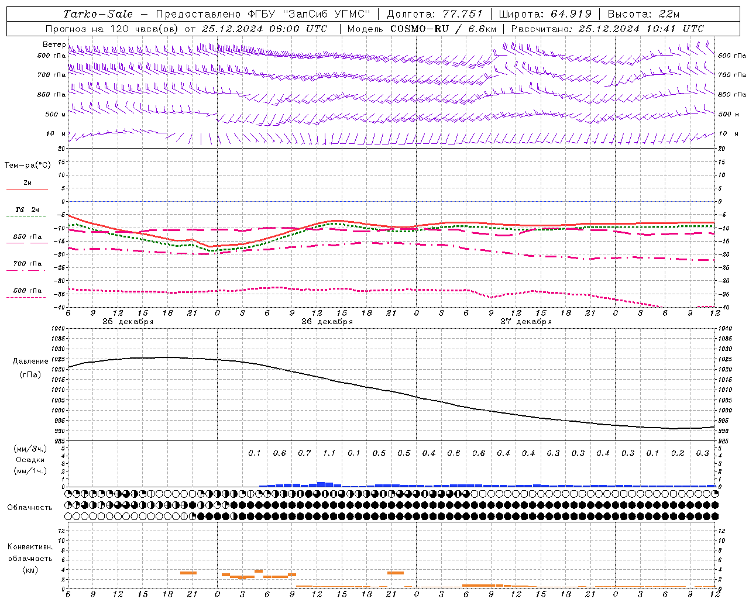
Task: Click the station name Tarko-Sale in the header
Action: pos(98,14)
